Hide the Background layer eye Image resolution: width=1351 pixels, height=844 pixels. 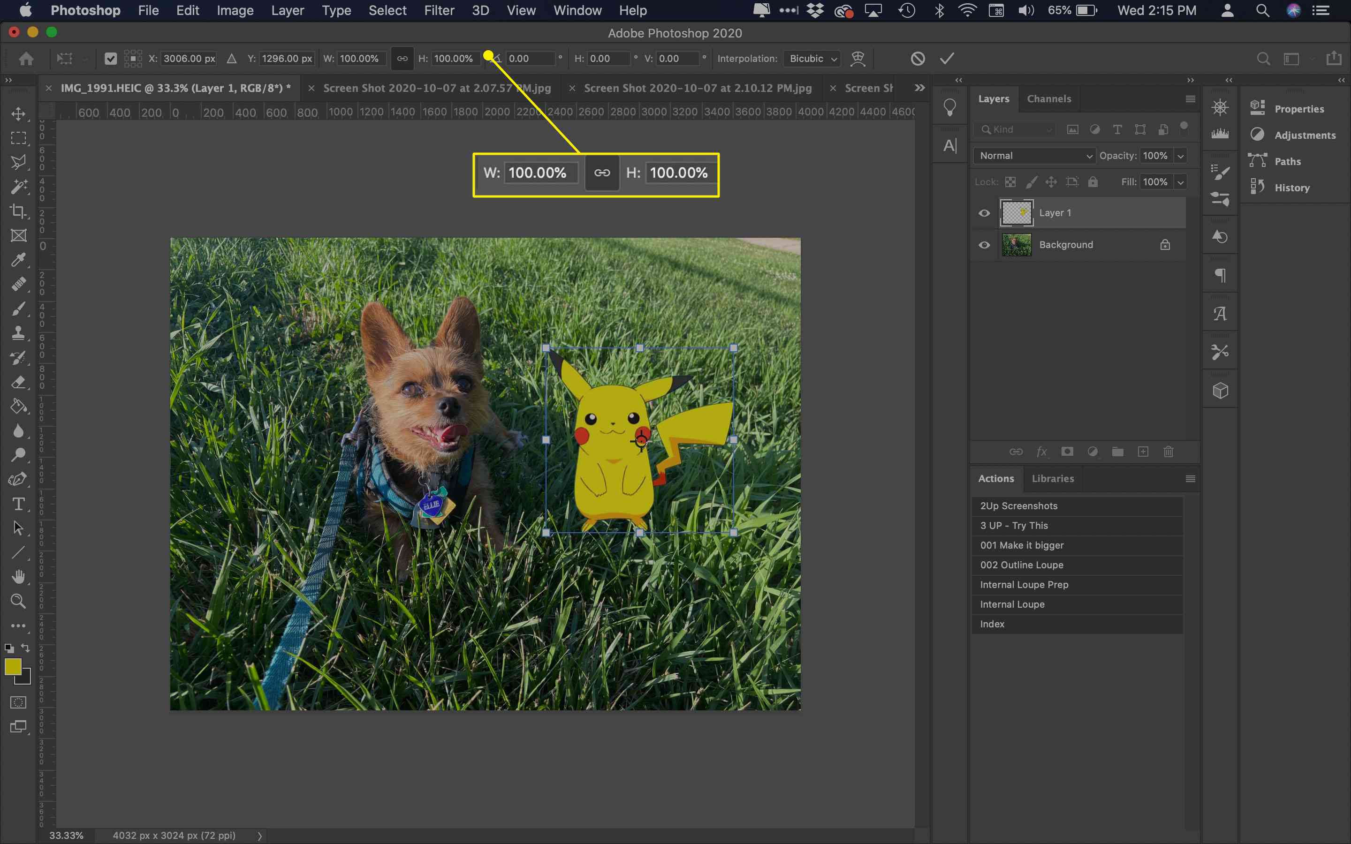click(984, 245)
